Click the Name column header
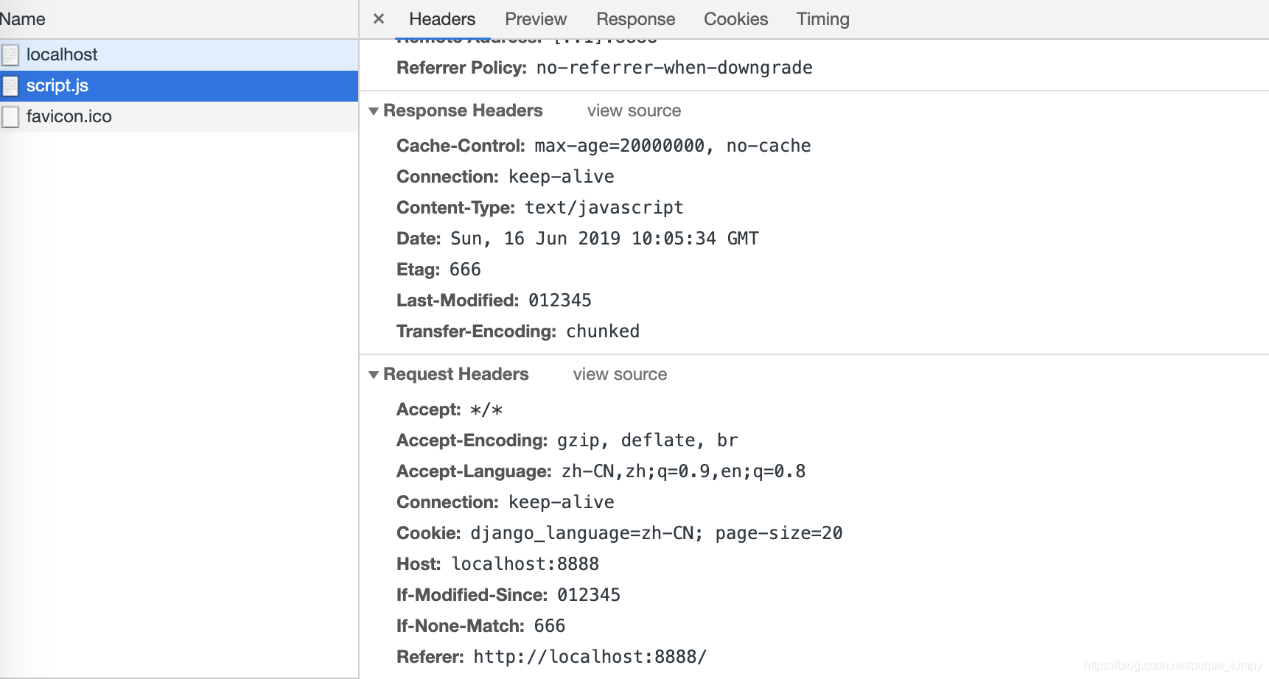 22,19
